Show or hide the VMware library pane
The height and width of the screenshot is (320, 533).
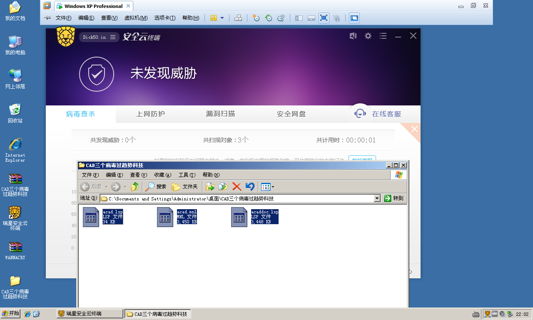pos(299,18)
